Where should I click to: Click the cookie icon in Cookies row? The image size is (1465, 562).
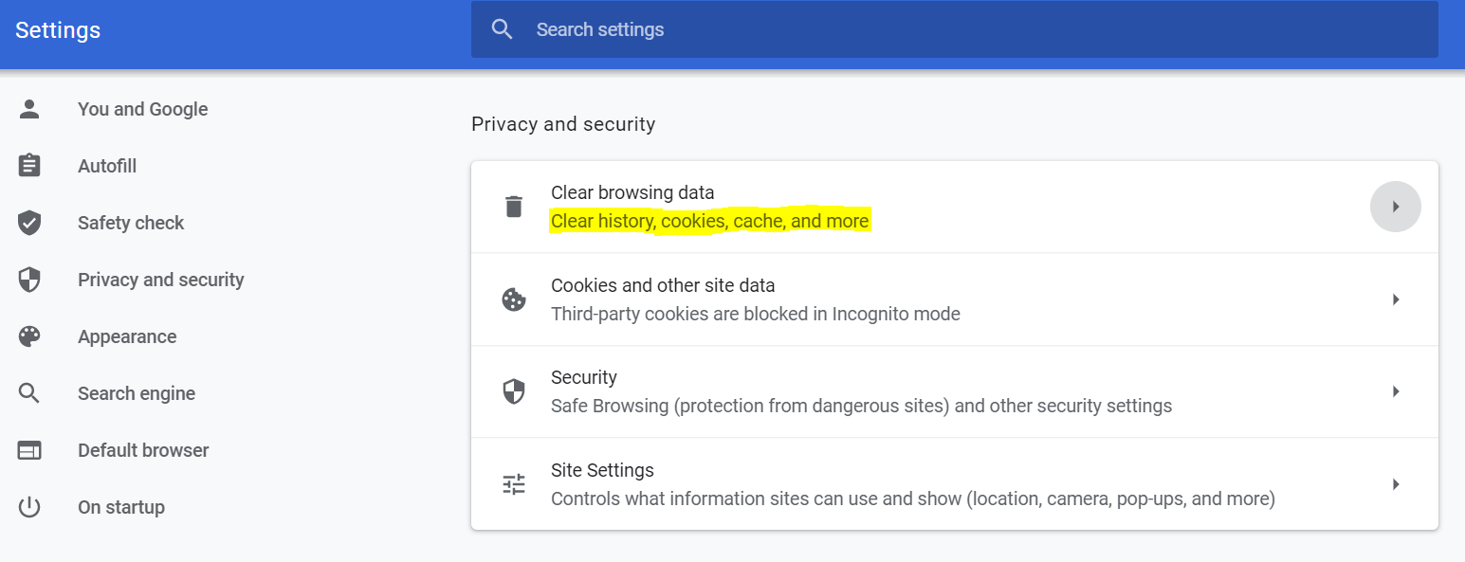(x=514, y=299)
